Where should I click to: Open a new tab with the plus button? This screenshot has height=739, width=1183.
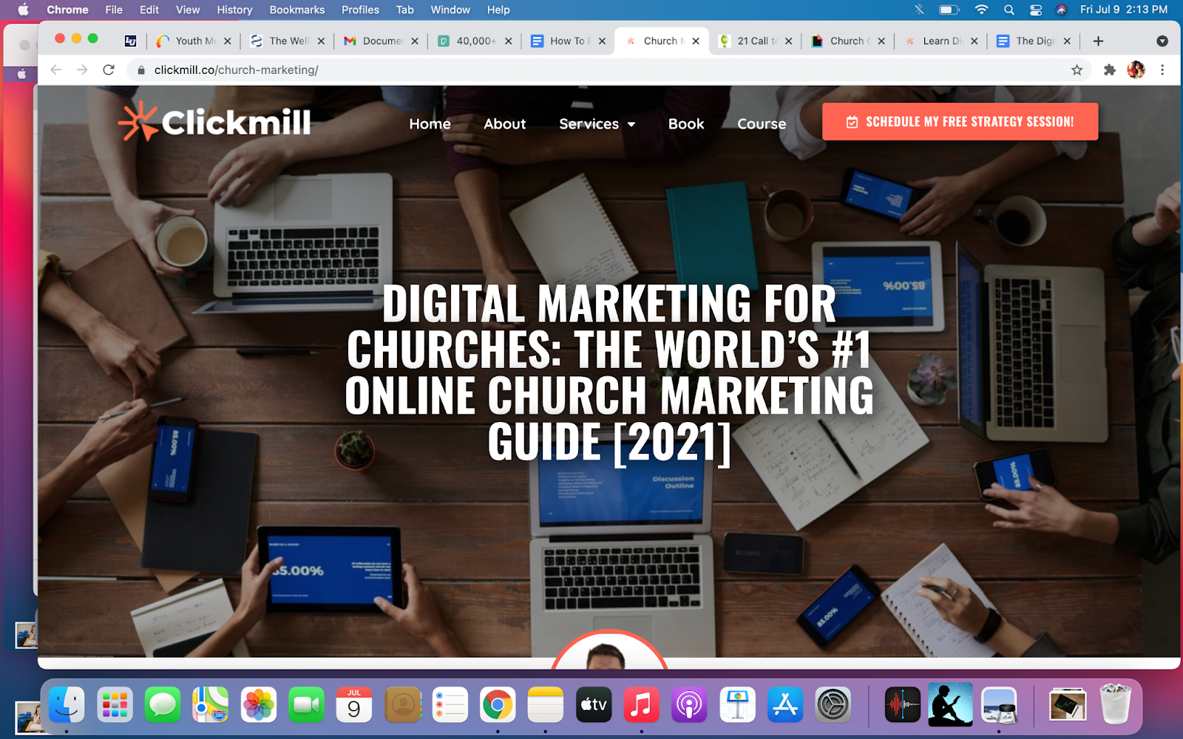click(x=1098, y=41)
